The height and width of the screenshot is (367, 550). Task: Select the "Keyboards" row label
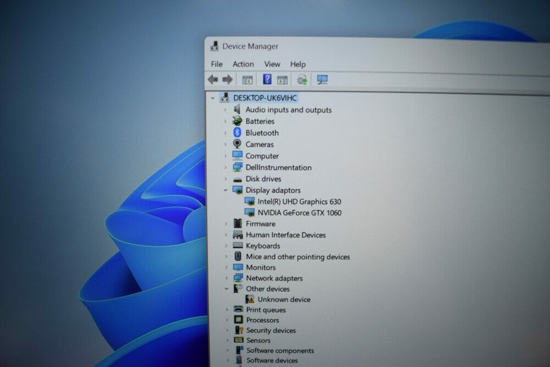(x=263, y=246)
